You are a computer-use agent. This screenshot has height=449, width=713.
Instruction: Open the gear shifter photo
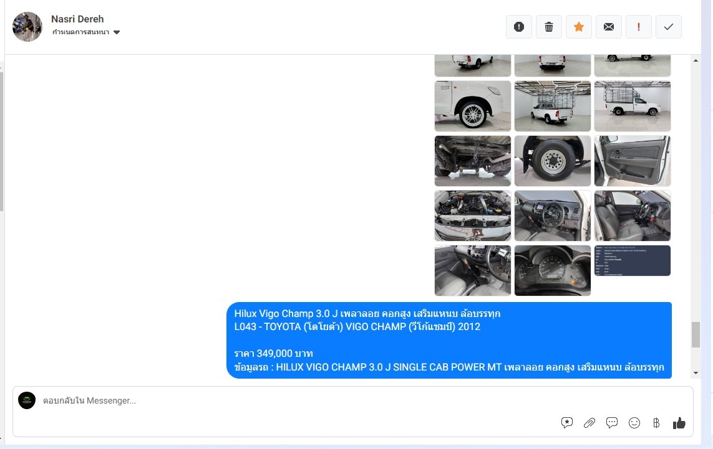click(473, 270)
